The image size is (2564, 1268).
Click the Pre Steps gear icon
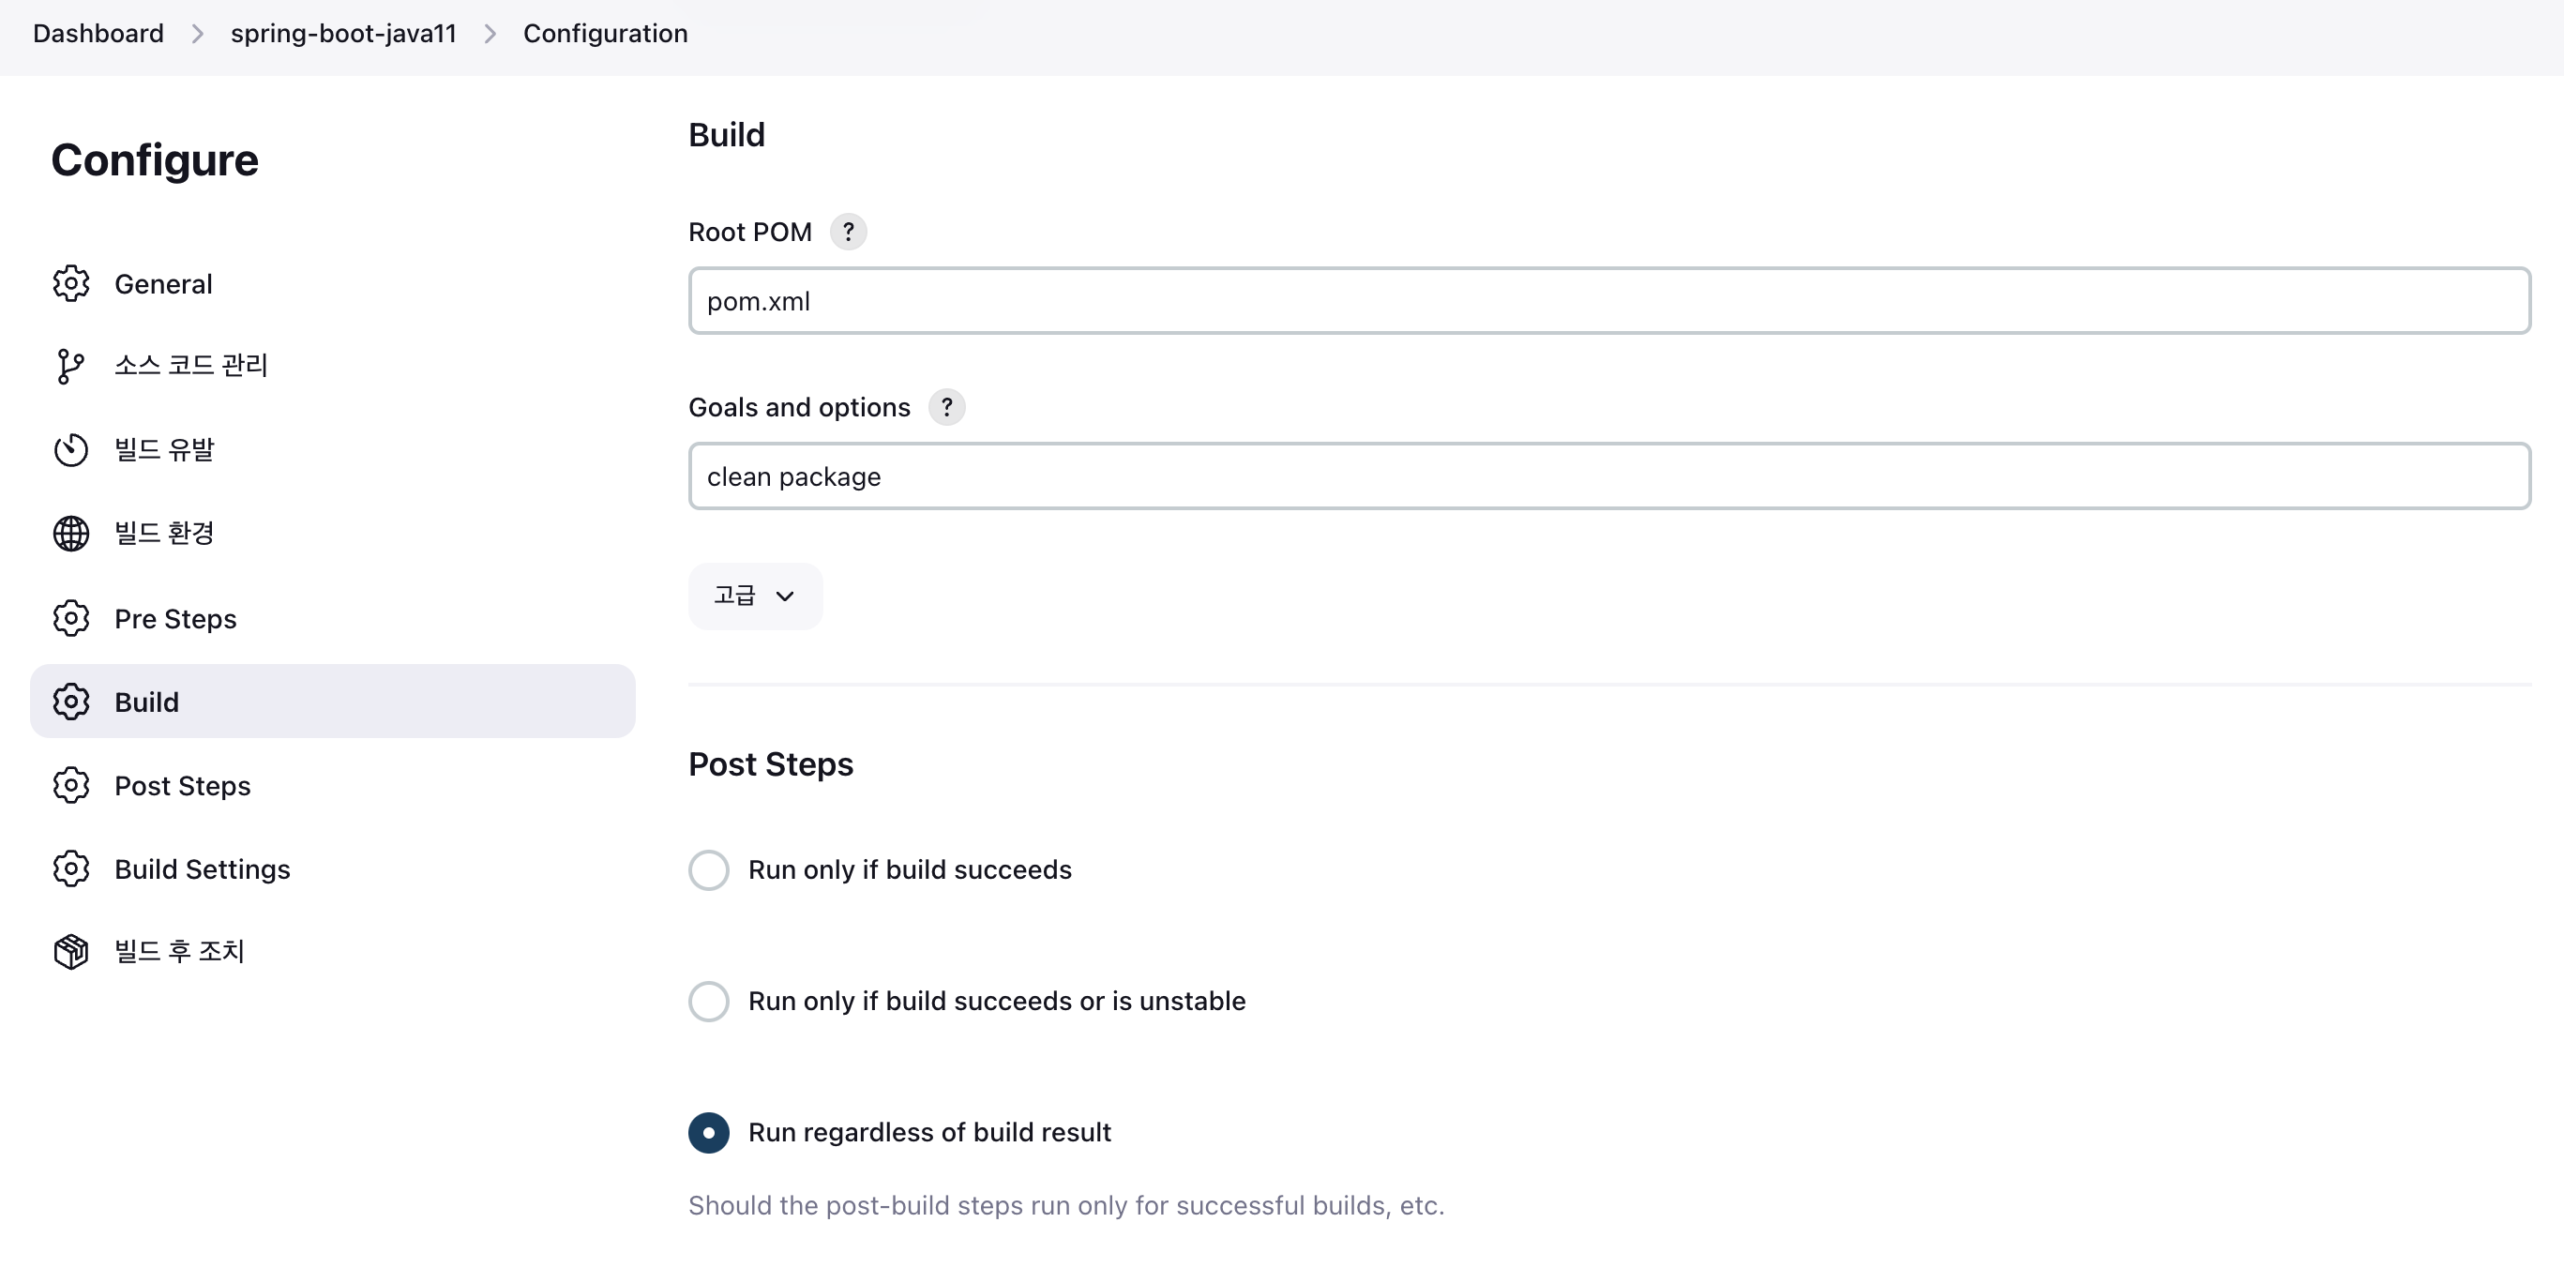[x=70, y=618]
